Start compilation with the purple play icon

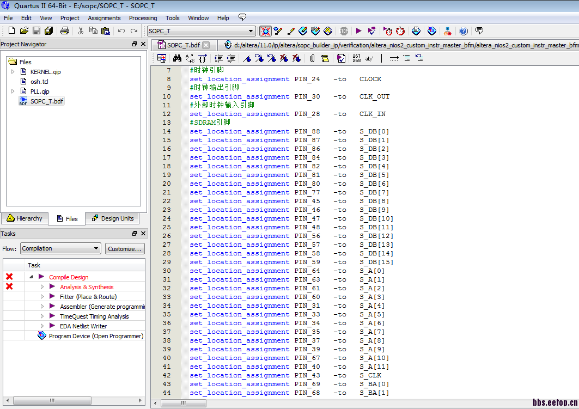pyautogui.click(x=358, y=31)
